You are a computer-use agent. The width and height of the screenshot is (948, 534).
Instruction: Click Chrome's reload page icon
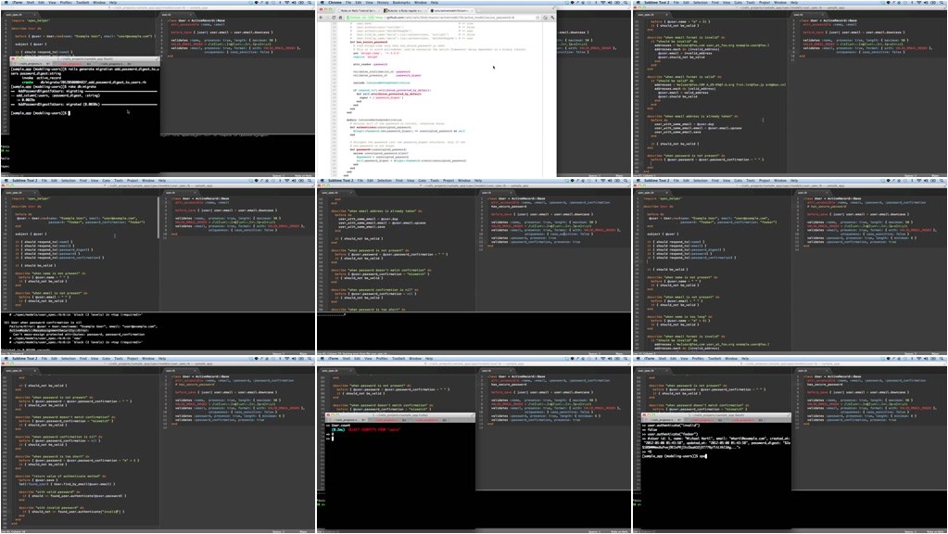click(334, 18)
